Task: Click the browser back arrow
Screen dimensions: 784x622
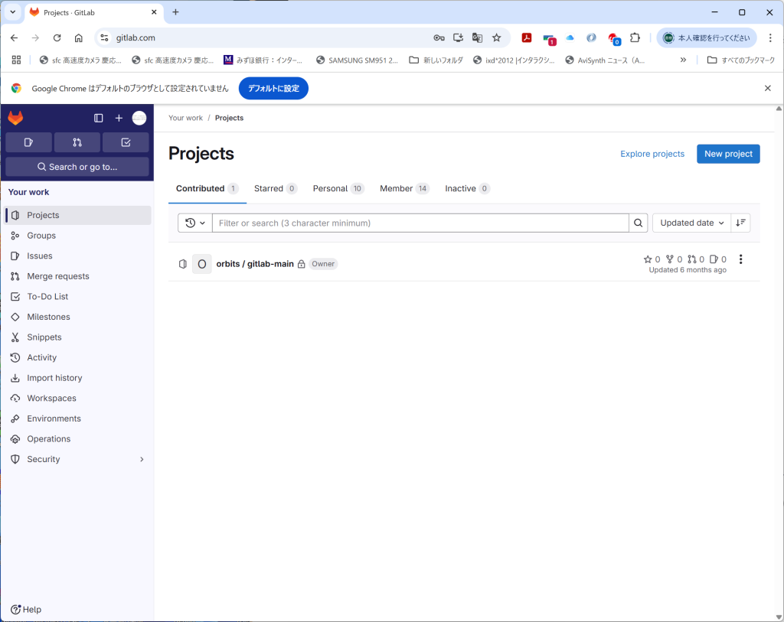Action: (x=14, y=38)
